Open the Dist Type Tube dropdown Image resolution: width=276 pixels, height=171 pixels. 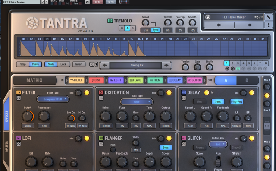[137, 102]
